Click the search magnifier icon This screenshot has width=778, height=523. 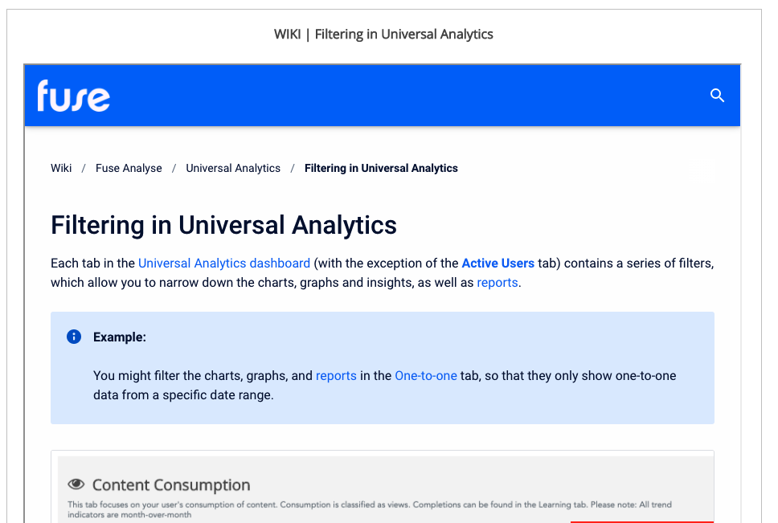click(717, 95)
